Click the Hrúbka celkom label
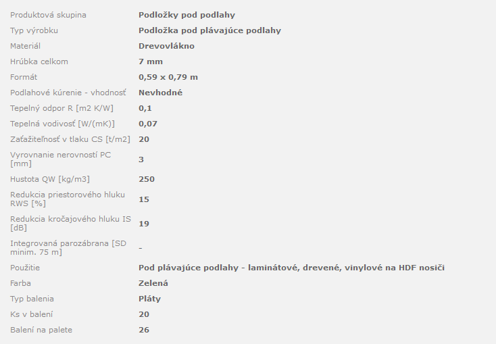The height and width of the screenshot is (344, 496). [x=39, y=62]
